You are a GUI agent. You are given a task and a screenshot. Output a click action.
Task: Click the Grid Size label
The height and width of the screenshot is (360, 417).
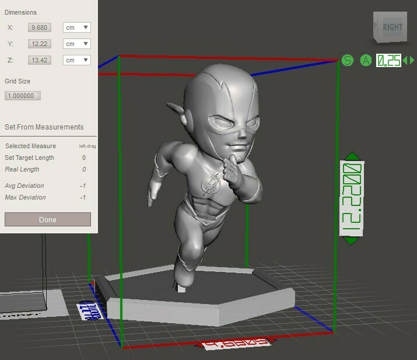pyautogui.click(x=17, y=81)
